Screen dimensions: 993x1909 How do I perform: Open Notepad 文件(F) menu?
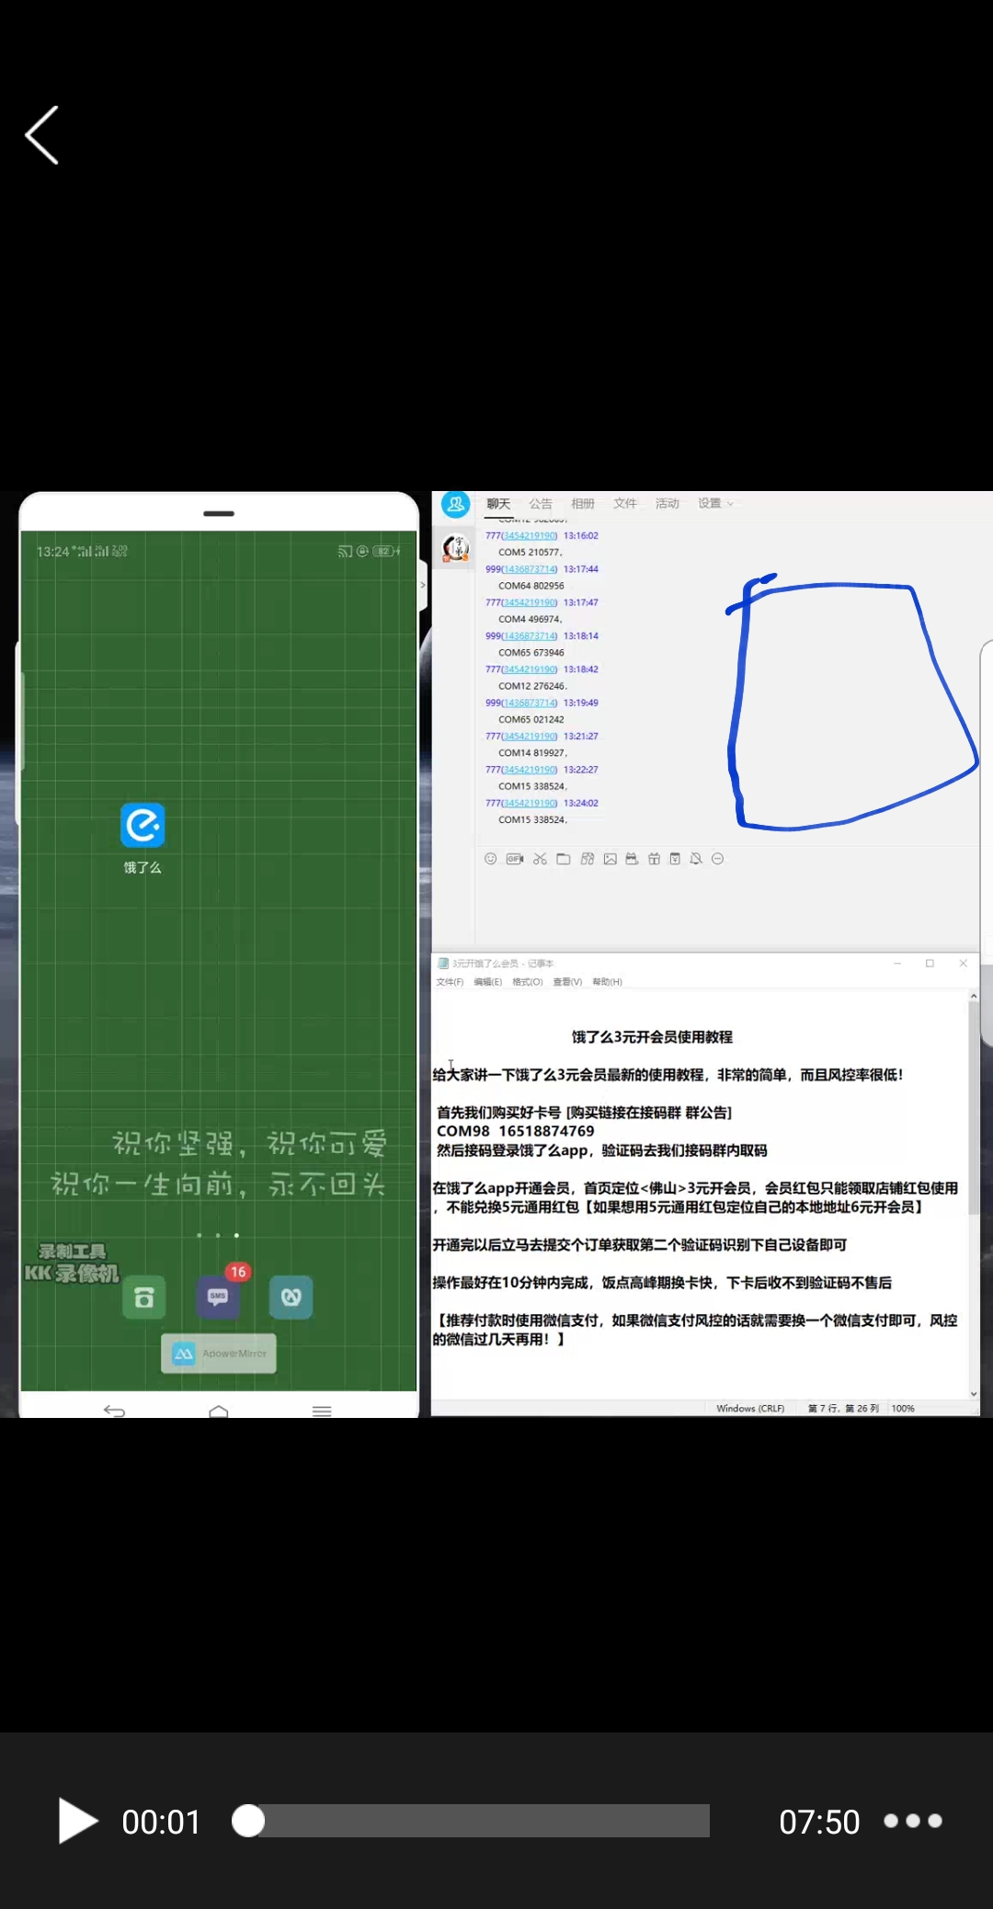click(450, 982)
